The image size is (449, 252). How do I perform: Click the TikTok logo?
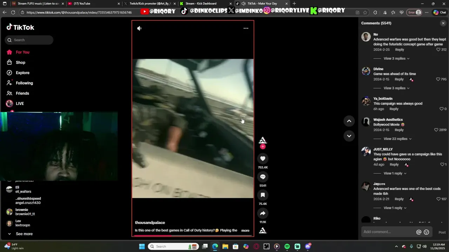[20, 27]
